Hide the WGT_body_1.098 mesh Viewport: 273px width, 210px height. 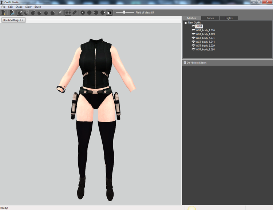(193, 49)
